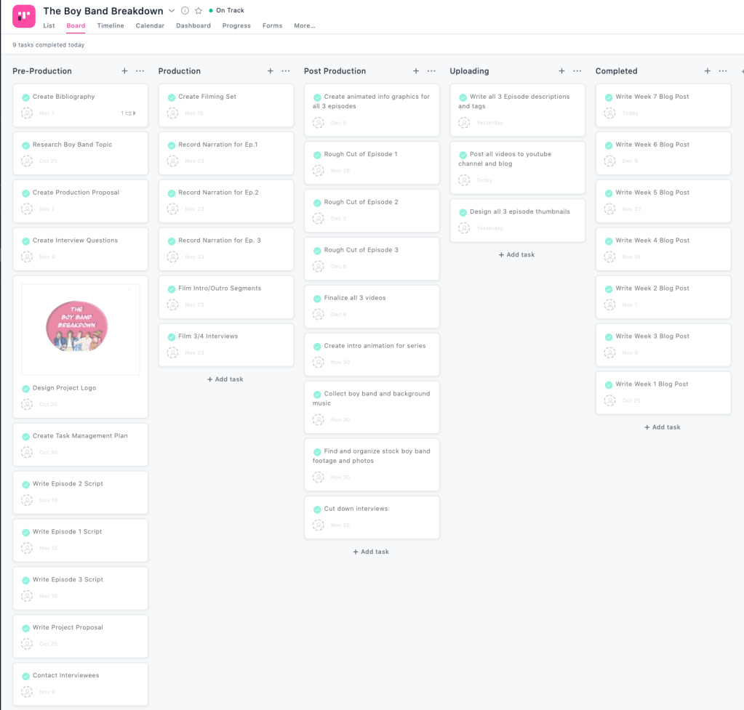The image size is (744, 710).
Task: Star The Boy Band Breakdown project
Action: (198, 11)
